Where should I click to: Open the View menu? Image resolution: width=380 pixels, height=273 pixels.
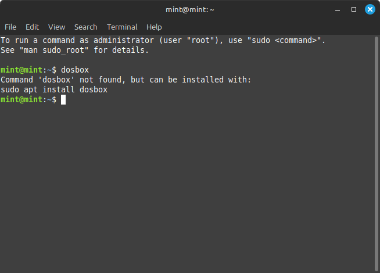(x=57, y=27)
